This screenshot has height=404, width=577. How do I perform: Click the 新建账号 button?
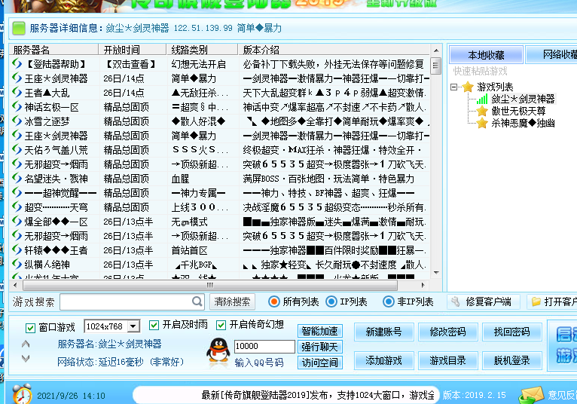tap(384, 332)
